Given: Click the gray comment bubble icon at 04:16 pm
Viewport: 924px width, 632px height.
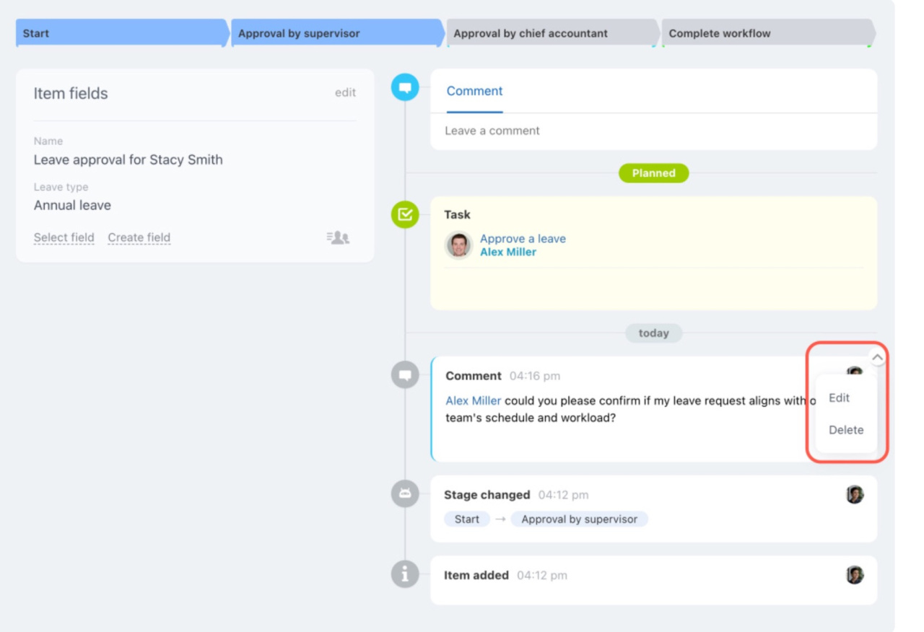Looking at the screenshot, I should 405,375.
